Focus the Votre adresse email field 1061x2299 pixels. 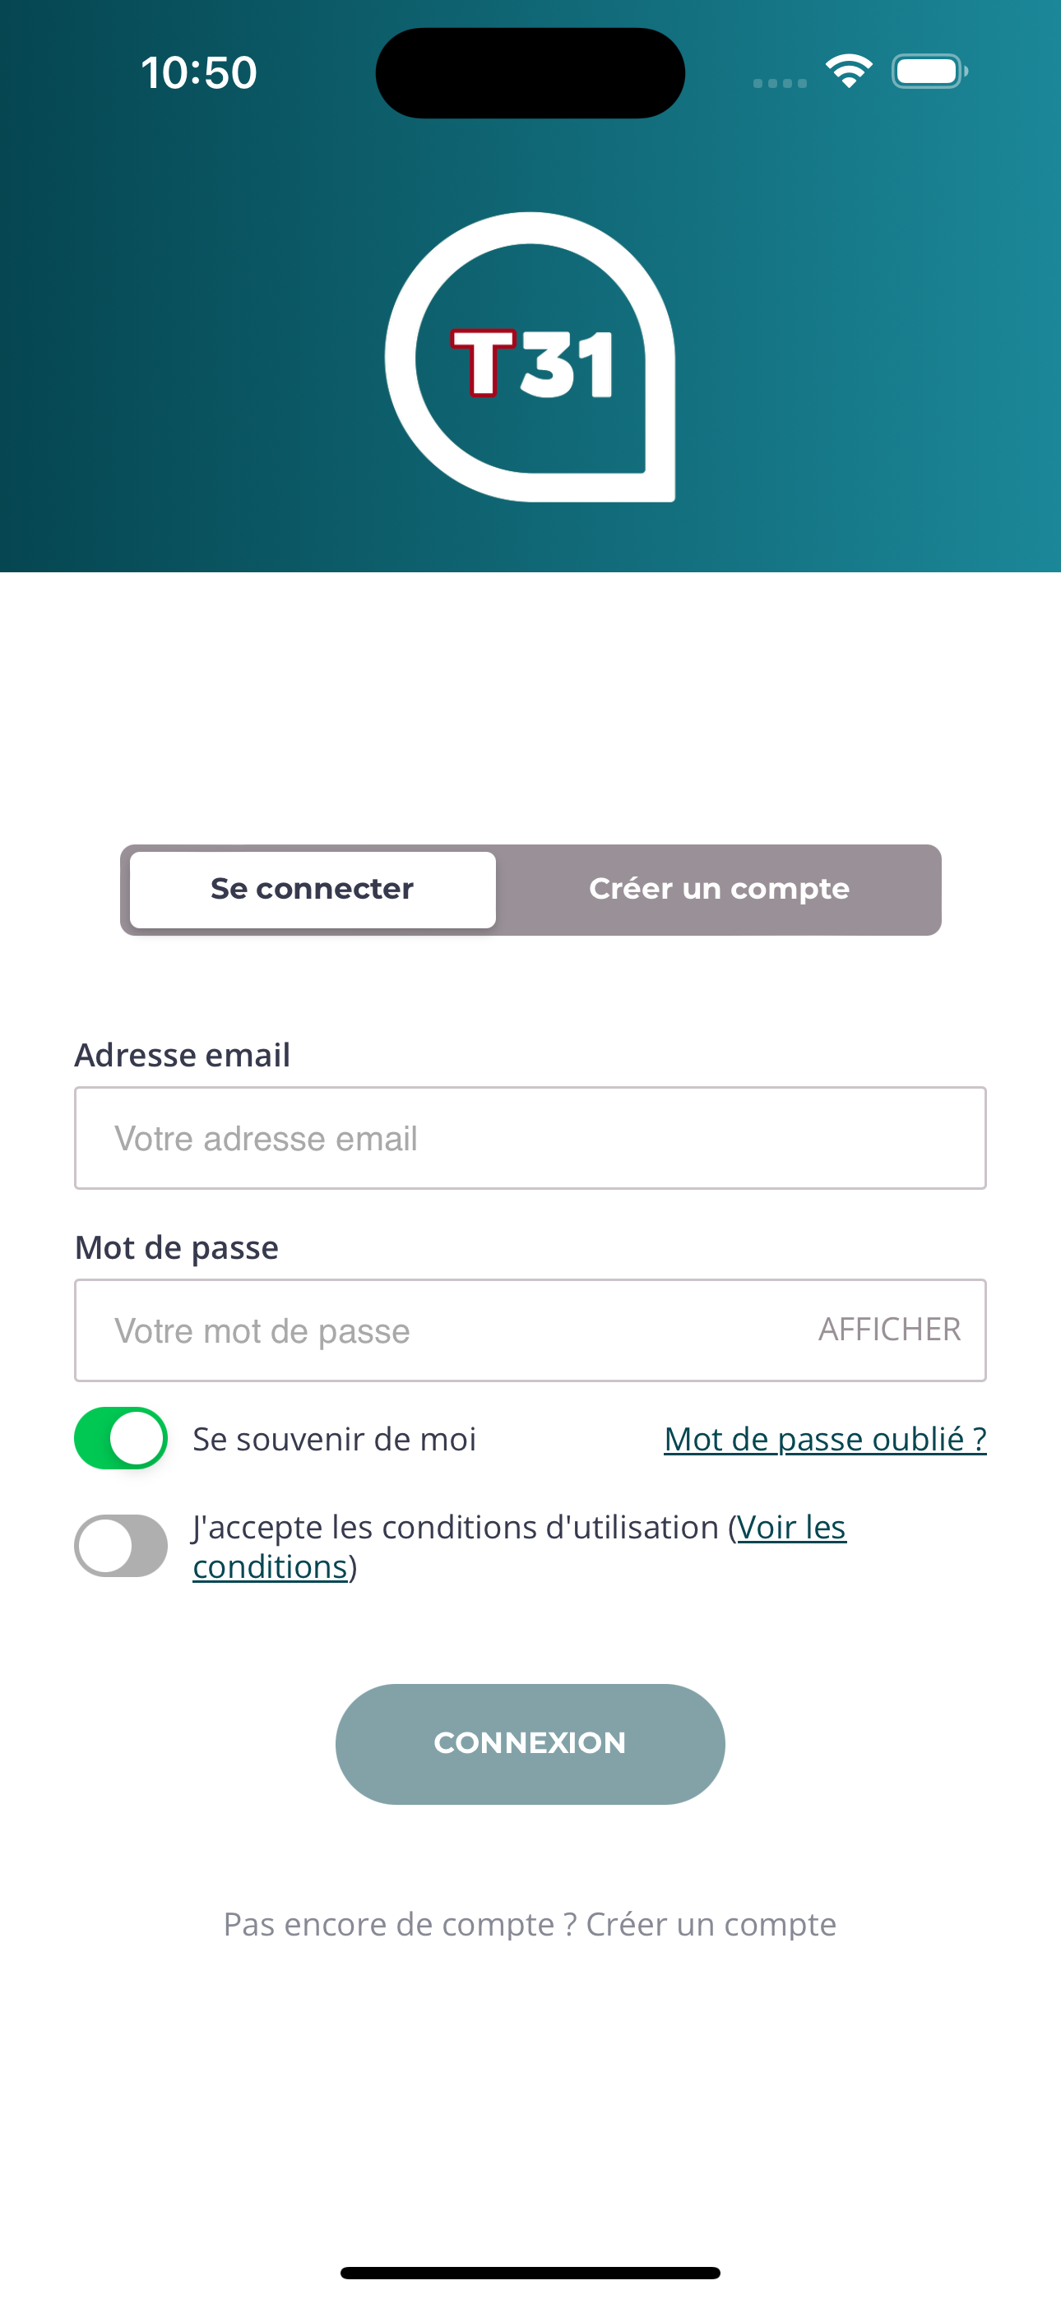(x=530, y=1138)
